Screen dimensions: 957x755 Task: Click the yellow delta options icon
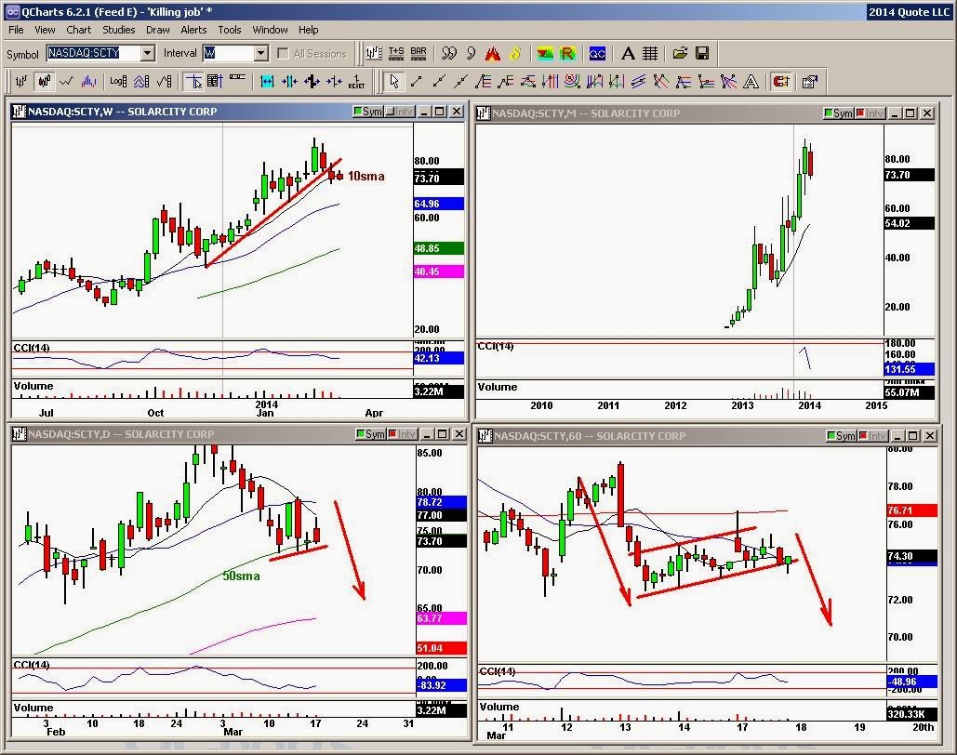pyautogui.click(x=515, y=54)
